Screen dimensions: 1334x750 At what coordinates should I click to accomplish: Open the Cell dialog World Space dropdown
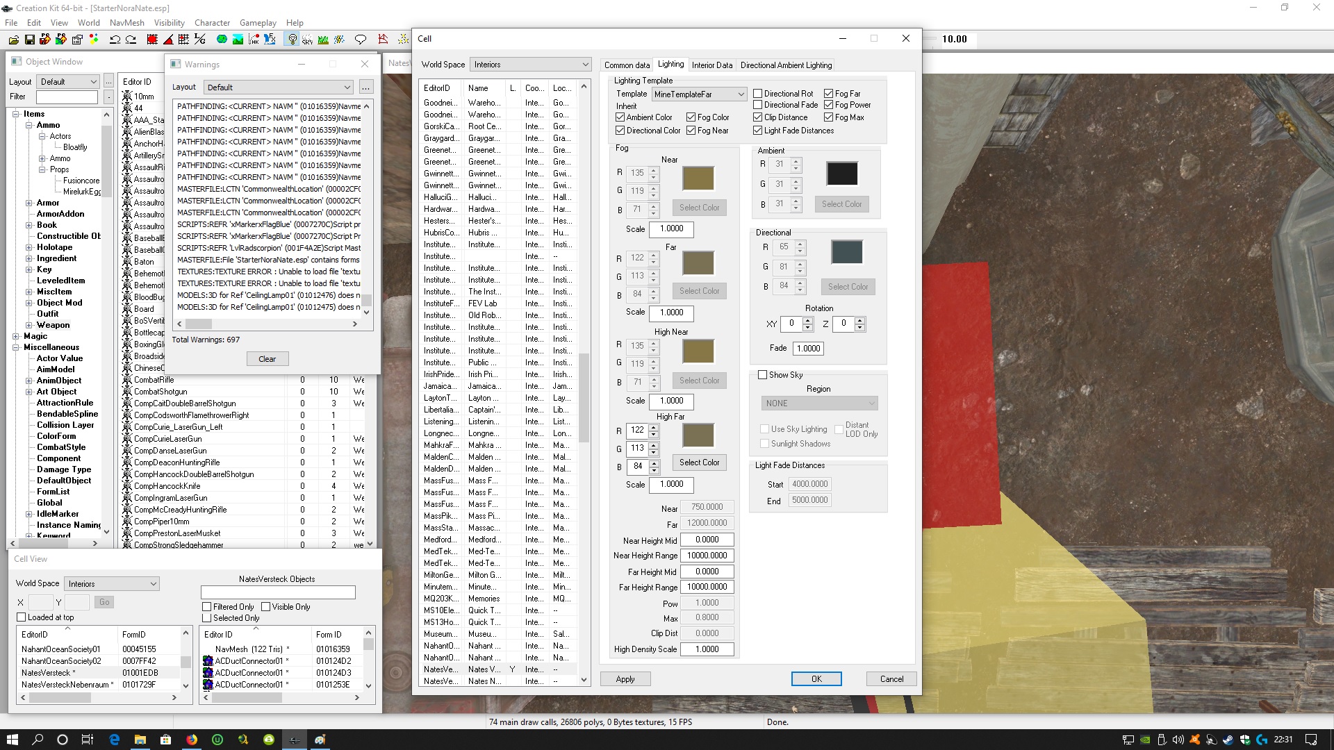tap(529, 65)
